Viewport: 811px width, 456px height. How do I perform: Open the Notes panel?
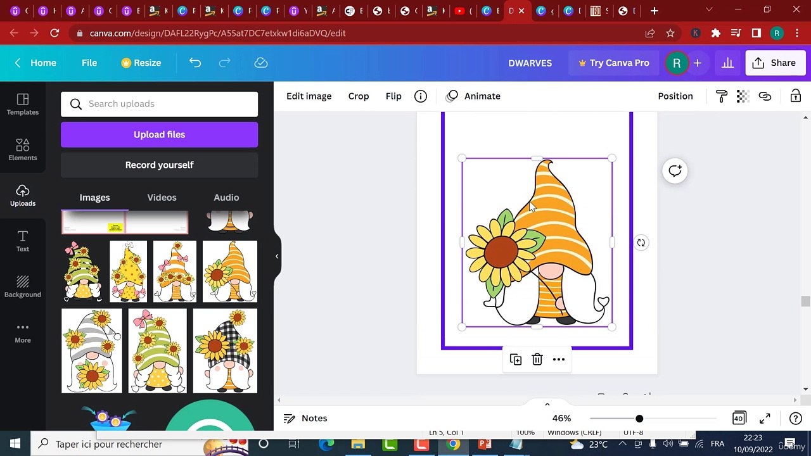[305, 419]
